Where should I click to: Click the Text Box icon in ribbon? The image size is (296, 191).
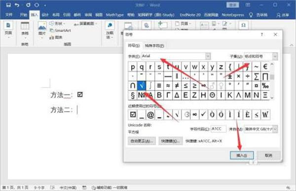click(204, 25)
